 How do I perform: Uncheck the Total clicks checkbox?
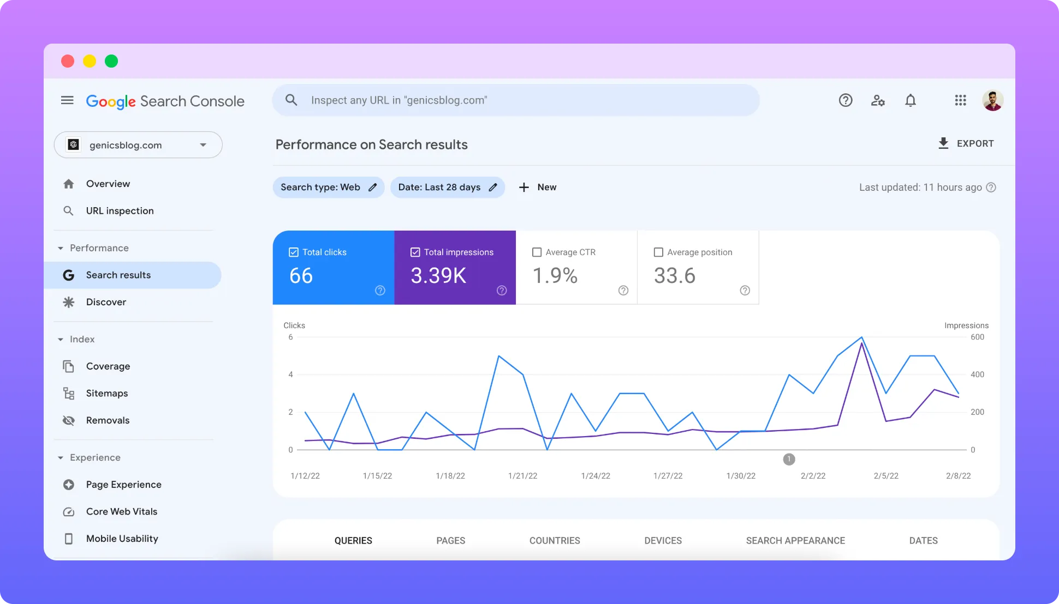(294, 252)
